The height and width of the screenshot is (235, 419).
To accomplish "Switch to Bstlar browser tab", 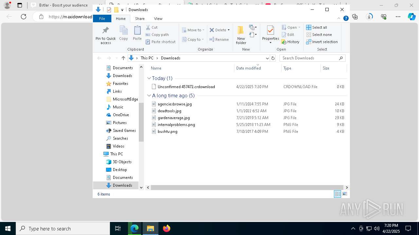I will pos(60,5).
